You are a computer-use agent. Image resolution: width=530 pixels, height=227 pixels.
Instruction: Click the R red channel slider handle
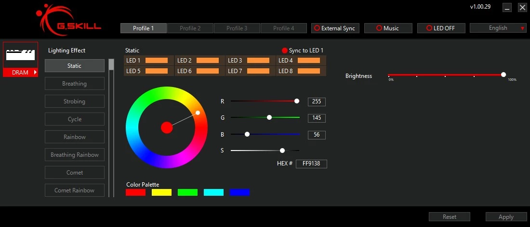297,101
